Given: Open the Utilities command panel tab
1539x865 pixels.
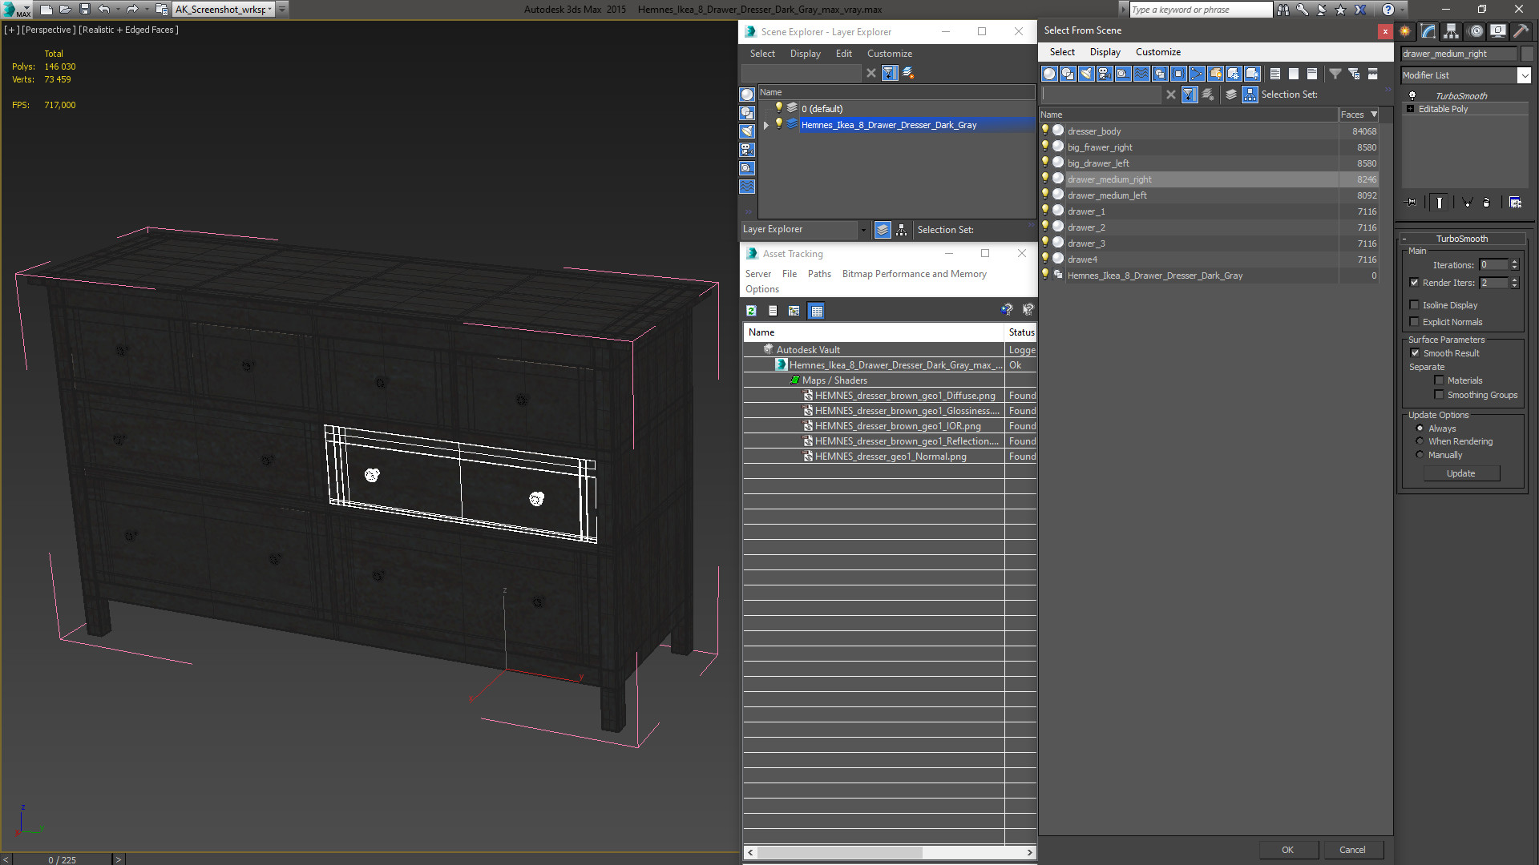Looking at the screenshot, I should pos(1521,31).
